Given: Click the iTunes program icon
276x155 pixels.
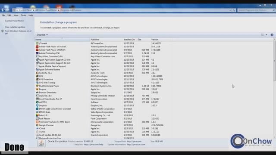Looking at the screenshot, I should coord(37,132).
